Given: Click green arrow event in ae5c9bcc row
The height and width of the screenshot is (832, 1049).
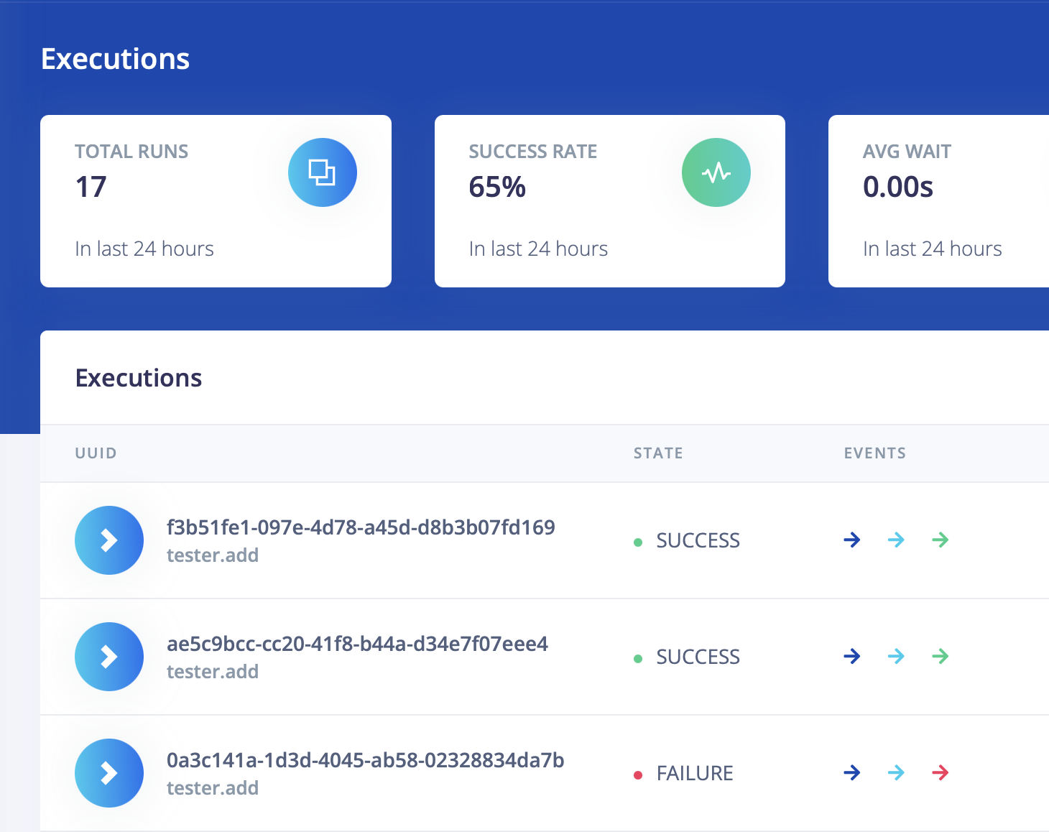Looking at the screenshot, I should pos(940,657).
